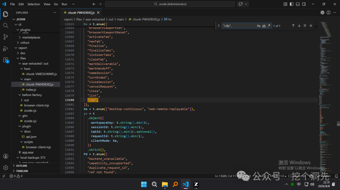Open the Z app on taskbar
This screenshot has height=190, width=340.
pos(196,184)
